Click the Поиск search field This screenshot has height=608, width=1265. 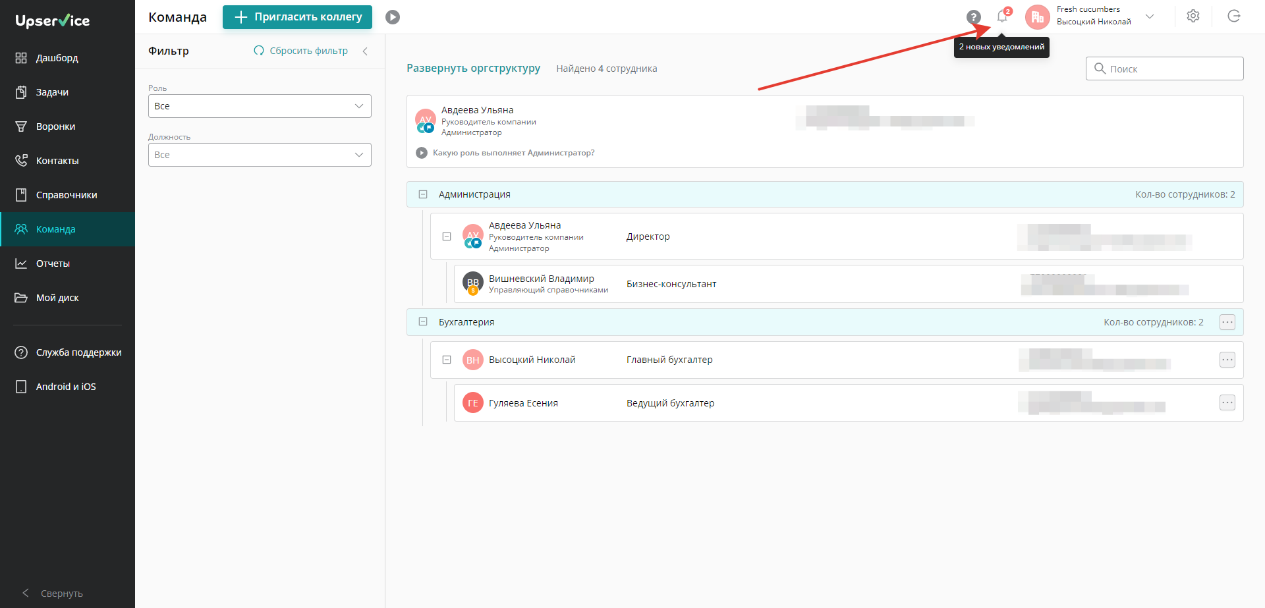[1165, 69]
